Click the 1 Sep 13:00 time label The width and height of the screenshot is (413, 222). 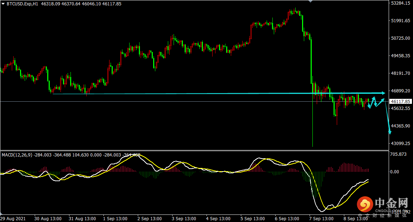(x=115, y=219)
